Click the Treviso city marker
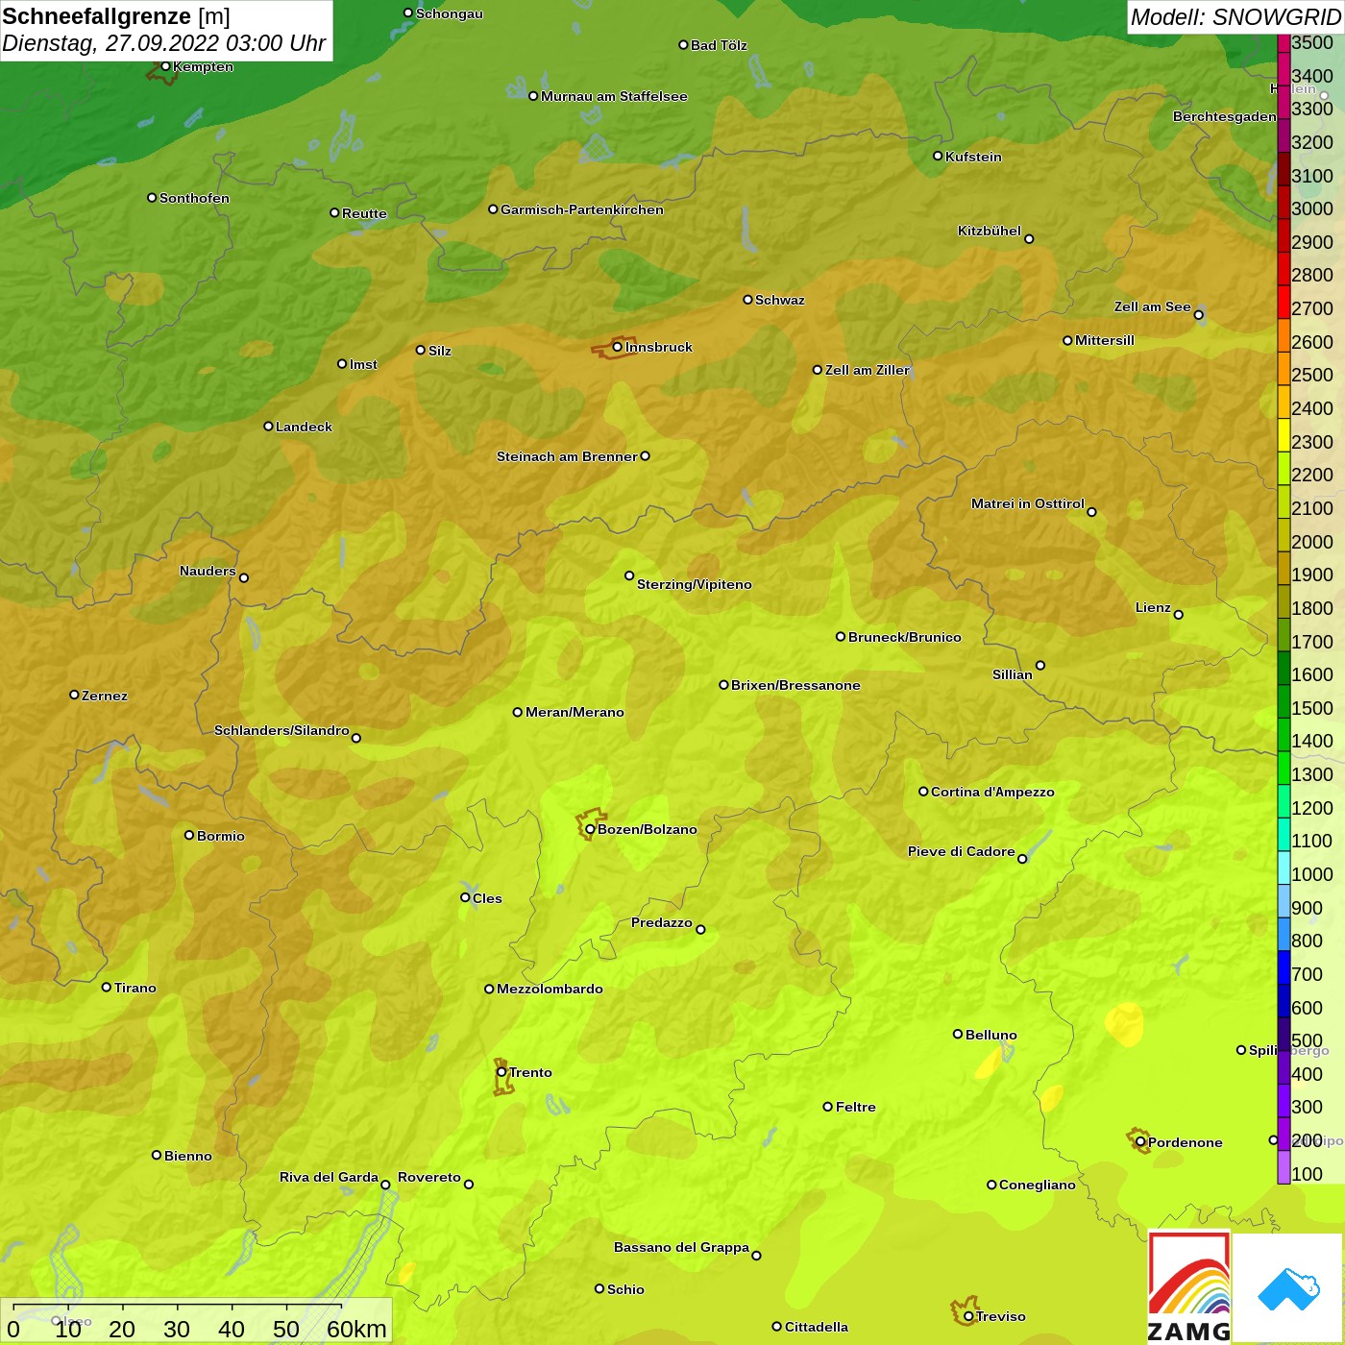Viewport: 1345px width, 1345px height. click(x=968, y=1316)
